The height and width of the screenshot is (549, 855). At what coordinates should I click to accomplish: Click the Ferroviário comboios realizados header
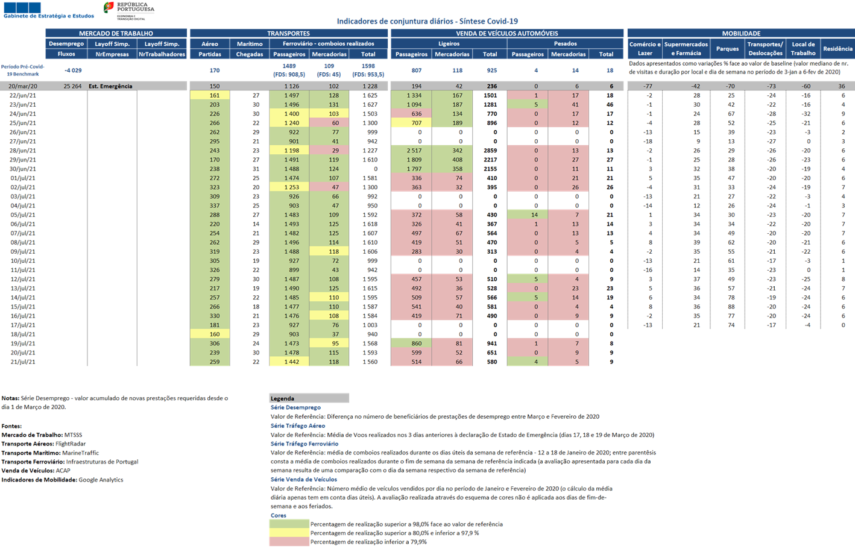click(x=329, y=43)
